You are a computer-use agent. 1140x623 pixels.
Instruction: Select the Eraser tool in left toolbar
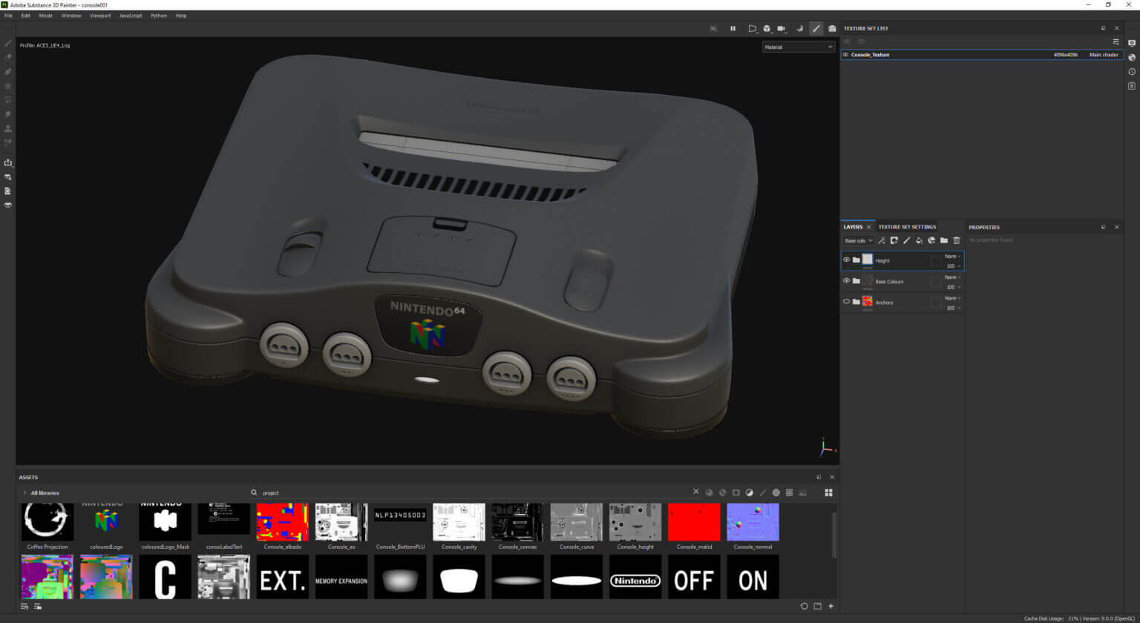[8, 57]
